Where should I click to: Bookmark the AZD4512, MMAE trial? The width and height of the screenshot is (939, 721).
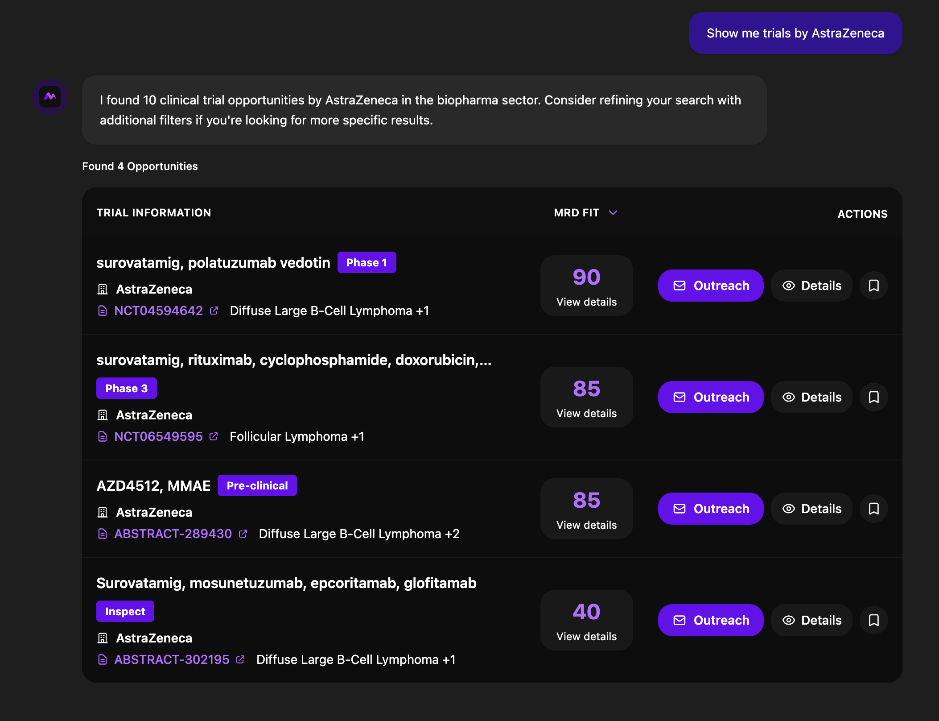[873, 509]
